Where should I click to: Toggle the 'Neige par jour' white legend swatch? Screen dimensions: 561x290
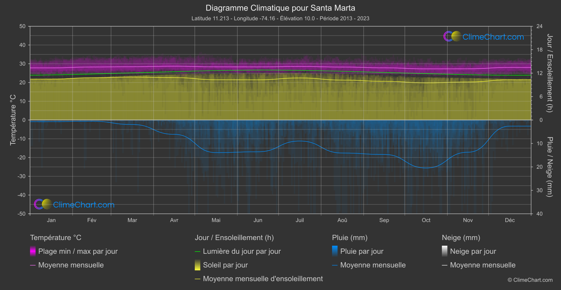point(445,251)
